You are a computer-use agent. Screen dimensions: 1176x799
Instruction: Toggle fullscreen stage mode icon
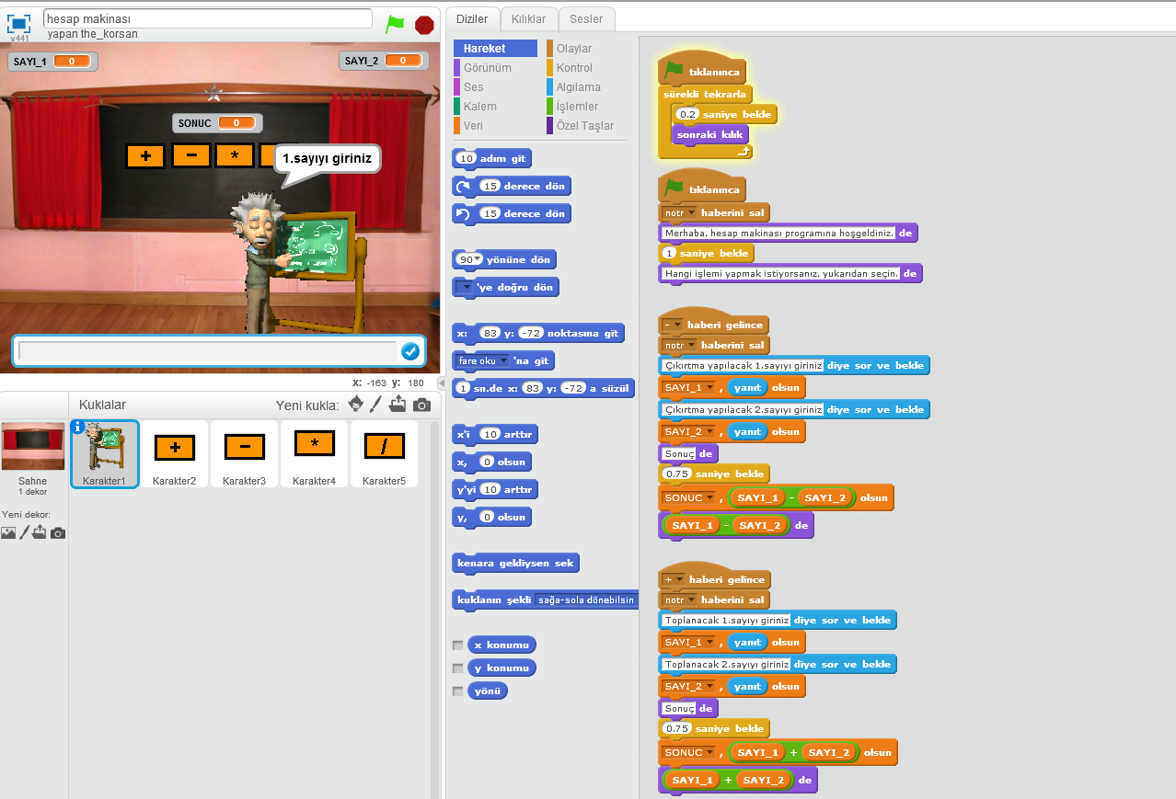(x=19, y=23)
